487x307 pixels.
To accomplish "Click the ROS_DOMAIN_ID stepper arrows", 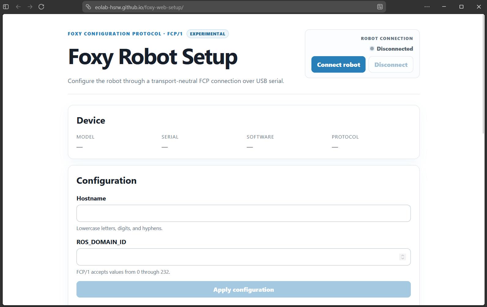I will click(403, 257).
